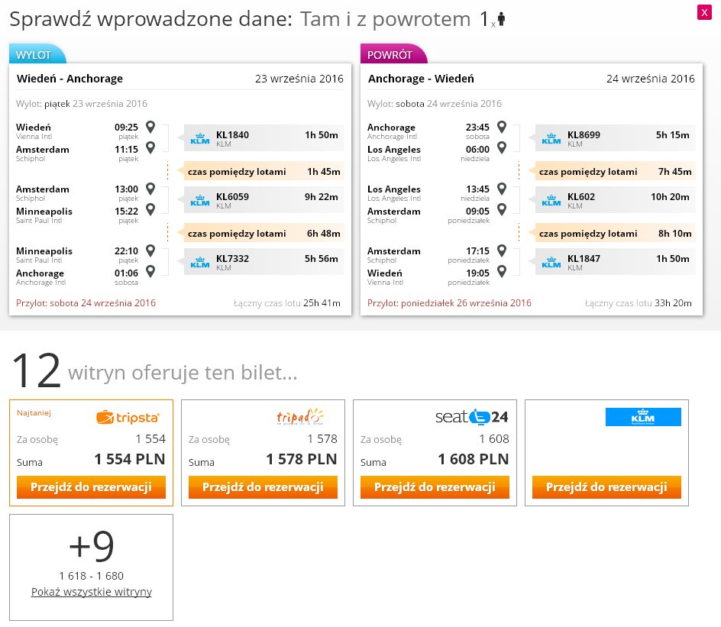
Task: Click the blue KLM airline logo in offers
Action: pyautogui.click(x=643, y=417)
